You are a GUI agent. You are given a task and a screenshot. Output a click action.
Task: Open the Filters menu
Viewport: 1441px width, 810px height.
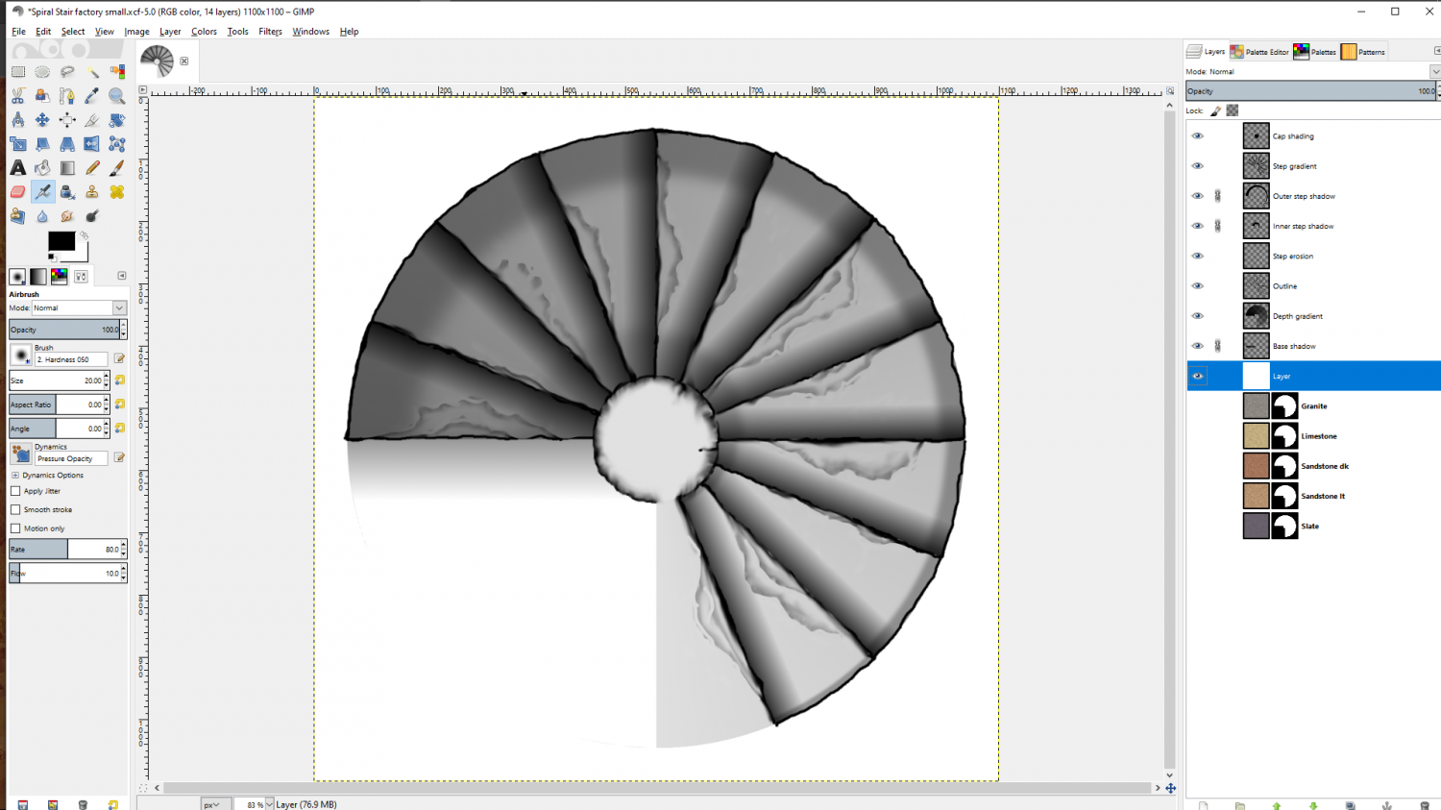(x=270, y=32)
